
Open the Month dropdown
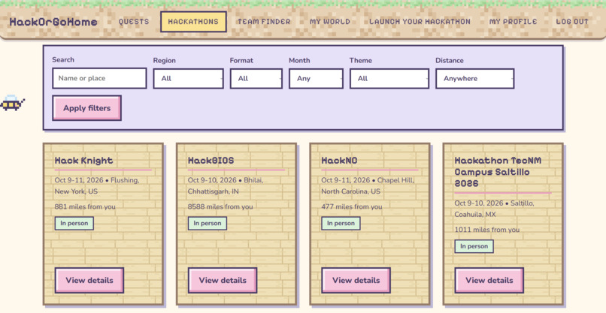[x=316, y=79]
